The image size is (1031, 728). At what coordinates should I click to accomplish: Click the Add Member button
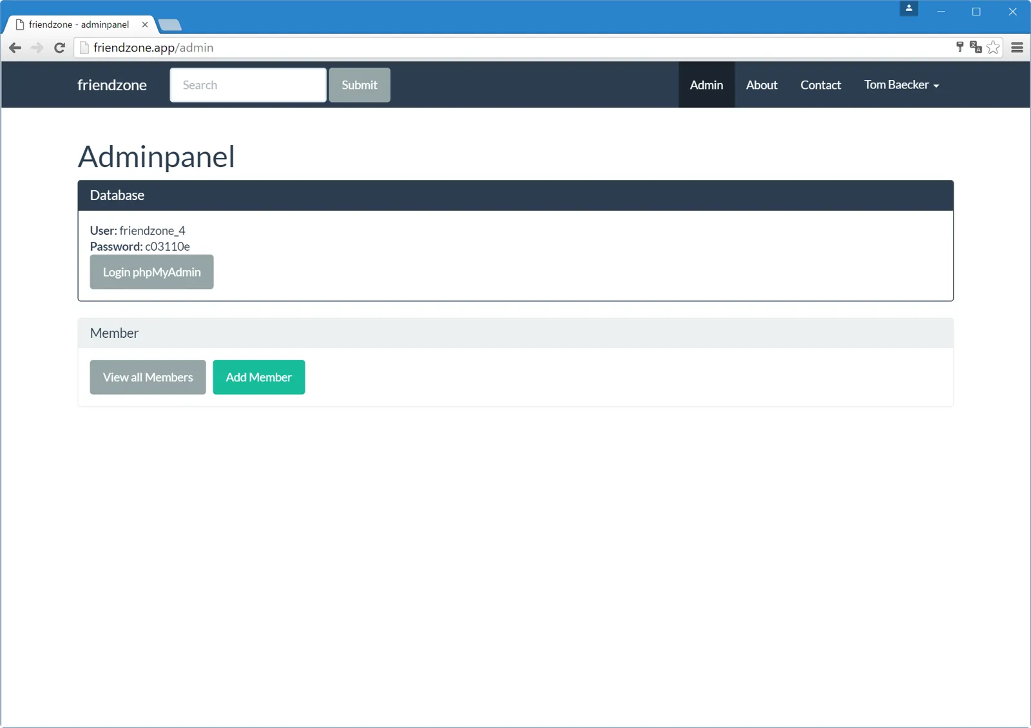[x=259, y=377]
